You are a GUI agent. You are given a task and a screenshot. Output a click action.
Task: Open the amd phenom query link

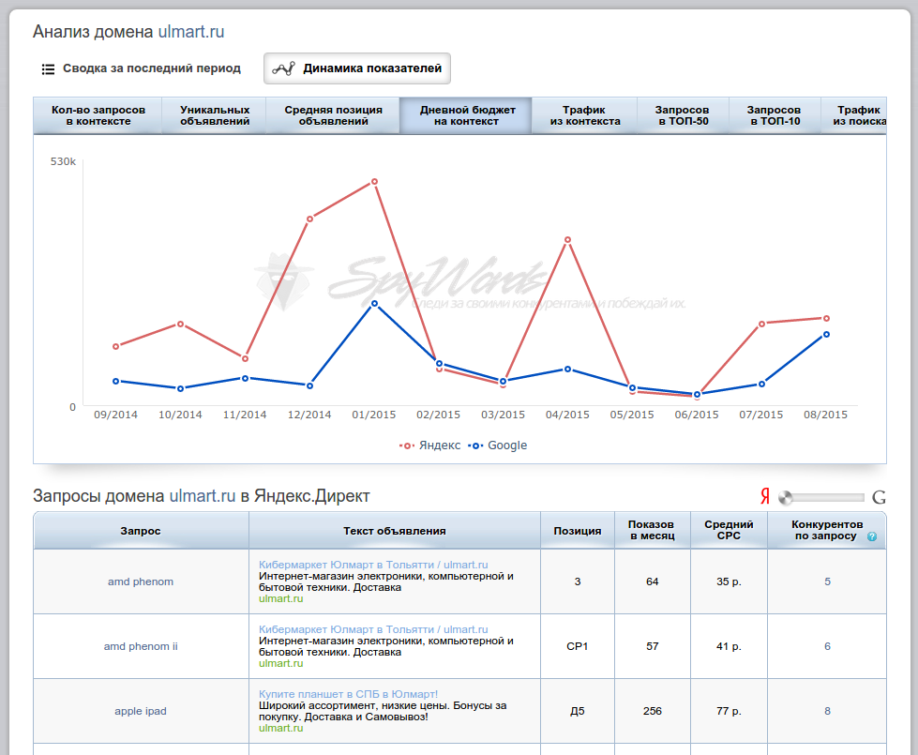[141, 581]
